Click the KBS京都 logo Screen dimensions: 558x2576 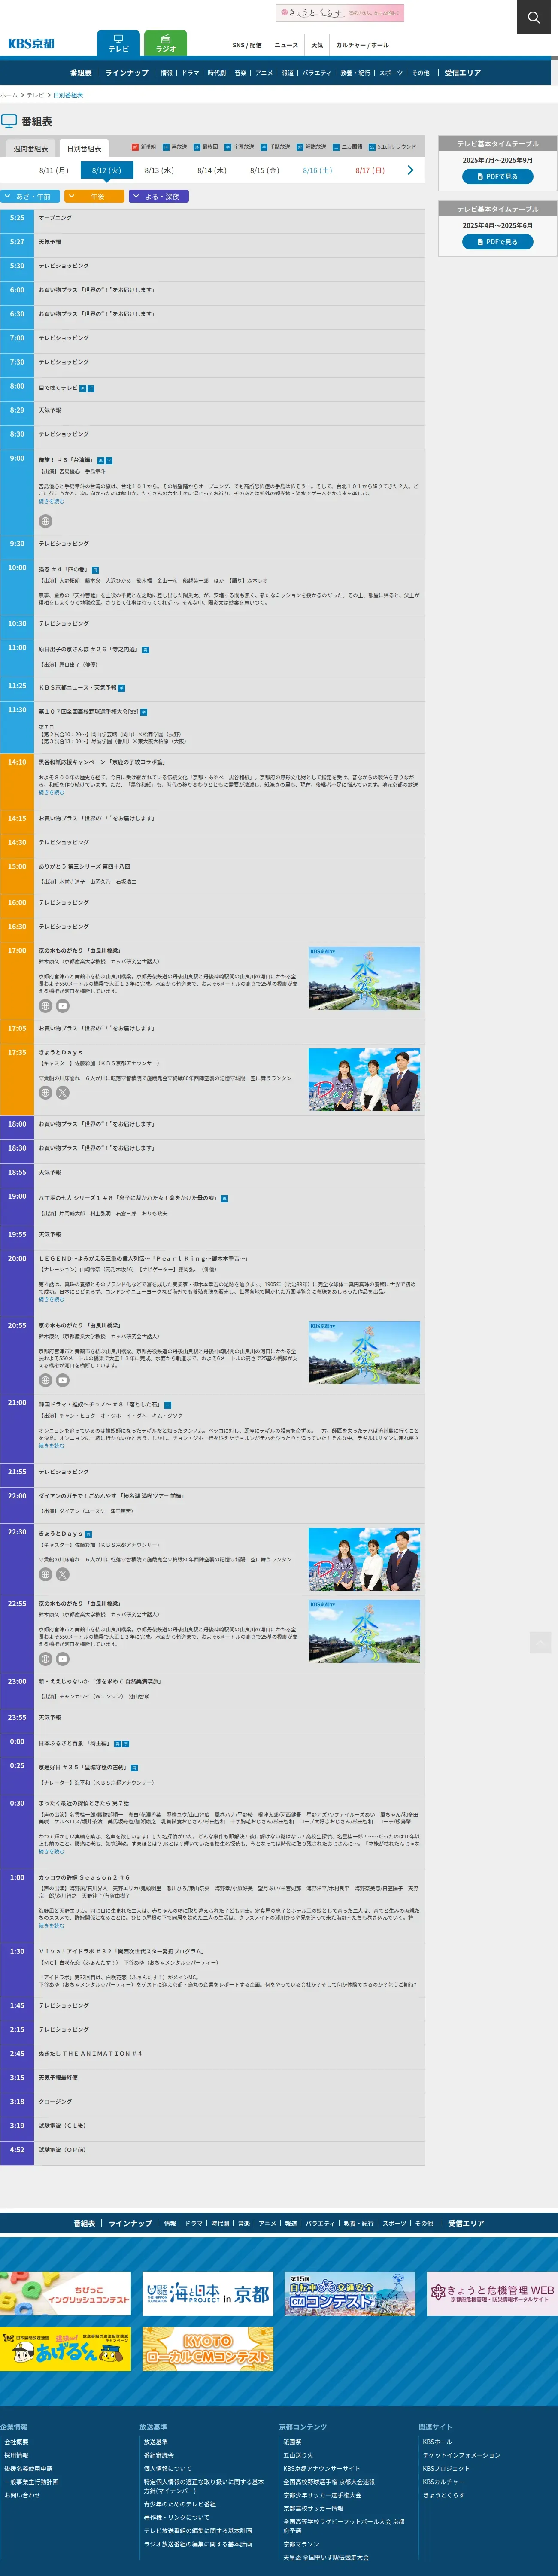31,44
